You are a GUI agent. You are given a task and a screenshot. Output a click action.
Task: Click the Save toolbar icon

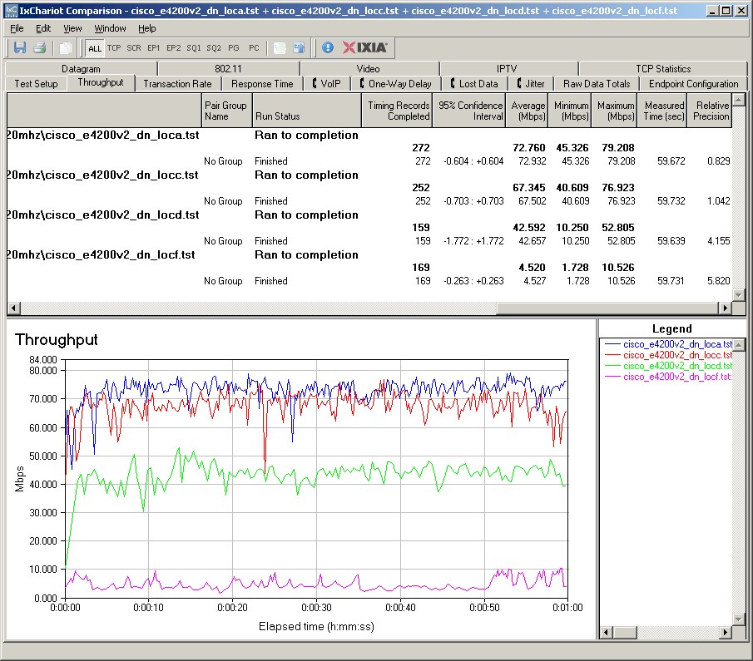(x=20, y=47)
